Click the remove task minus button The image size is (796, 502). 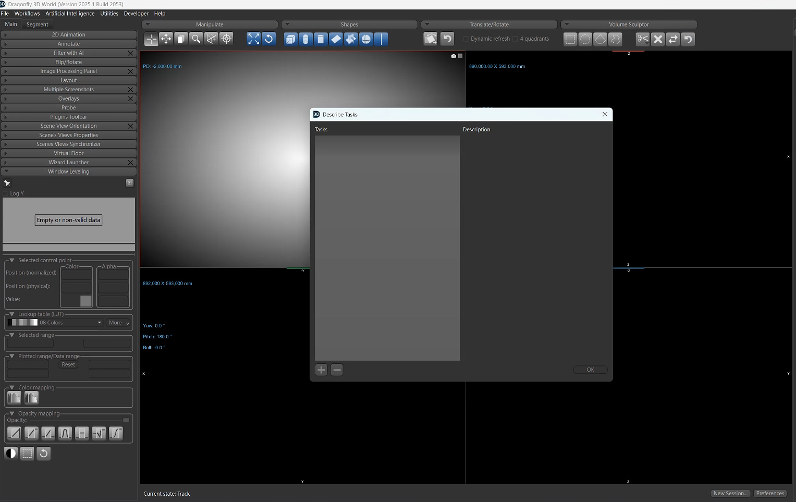pyautogui.click(x=337, y=370)
